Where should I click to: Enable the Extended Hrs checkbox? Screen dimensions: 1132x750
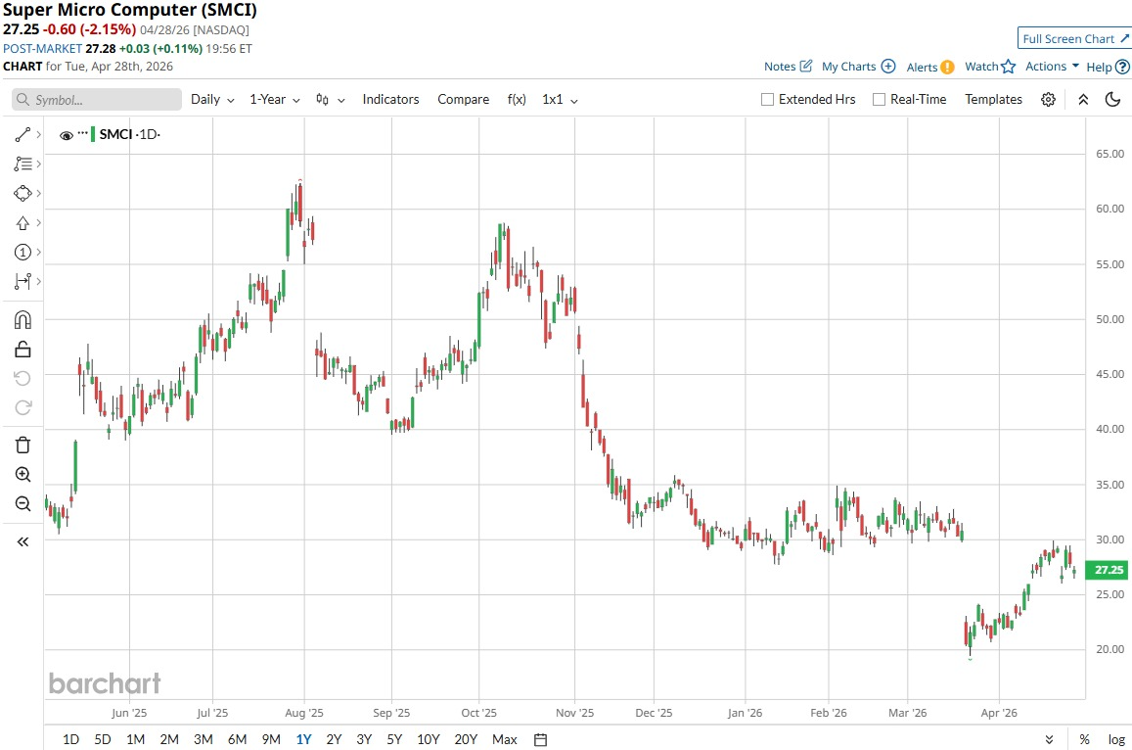click(x=767, y=100)
